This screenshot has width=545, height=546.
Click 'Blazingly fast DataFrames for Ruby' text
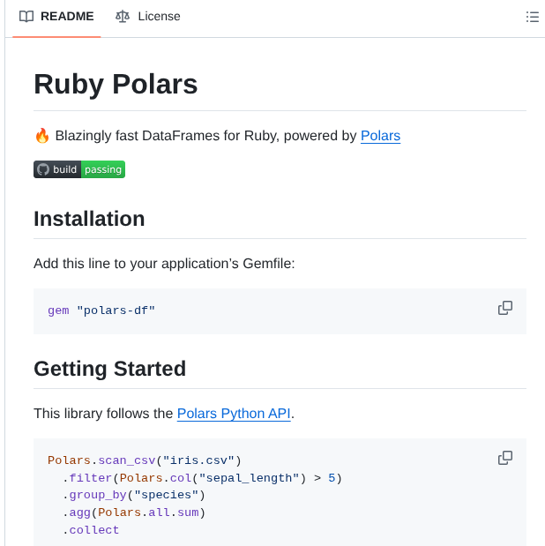pos(168,136)
